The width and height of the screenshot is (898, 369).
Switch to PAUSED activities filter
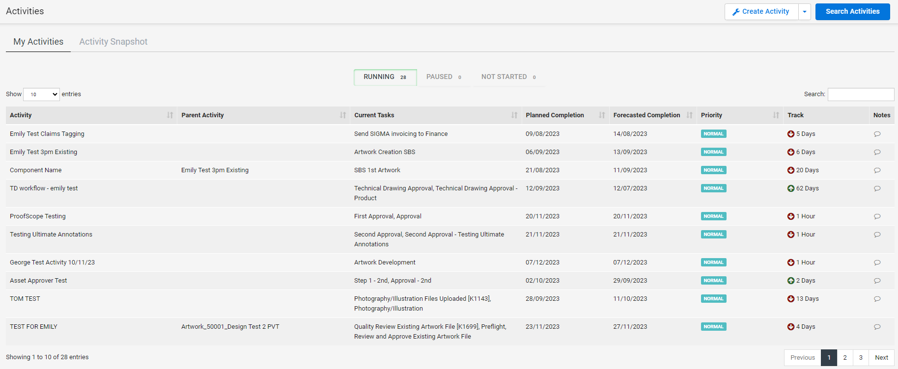coord(444,77)
